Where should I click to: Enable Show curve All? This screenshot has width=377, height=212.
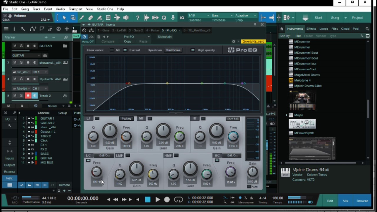click(112, 50)
